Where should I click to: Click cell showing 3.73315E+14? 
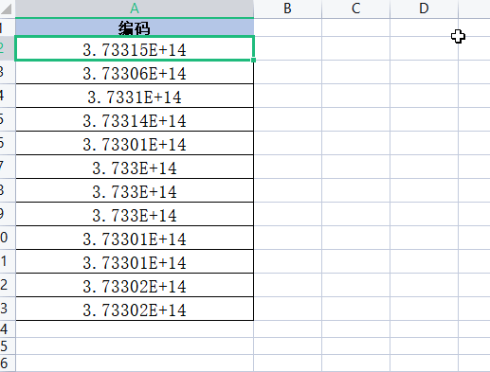tap(135, 48)
